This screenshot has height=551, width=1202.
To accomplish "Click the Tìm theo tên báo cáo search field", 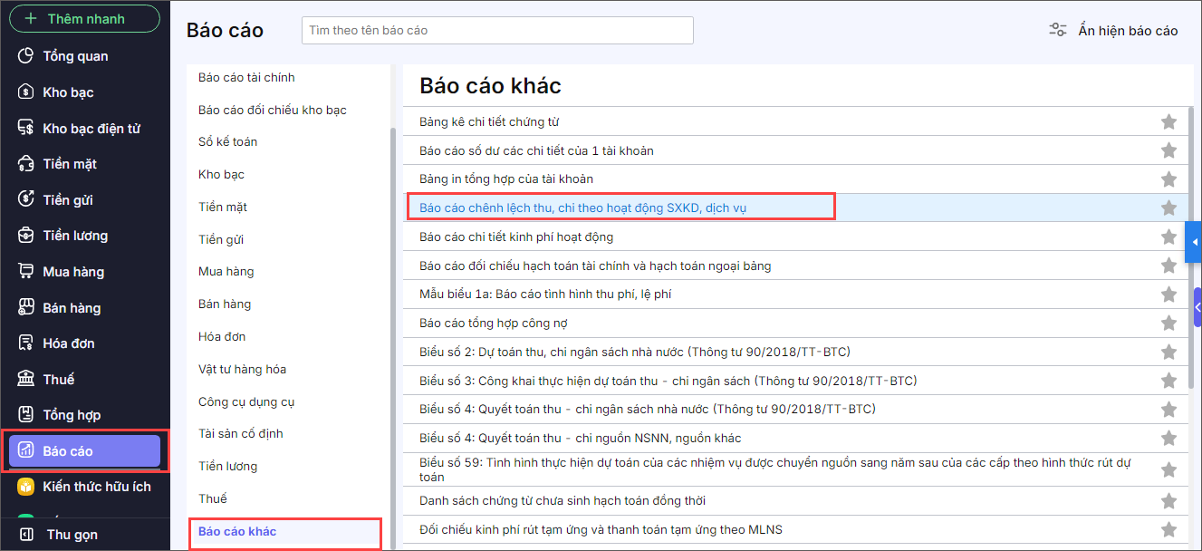I will (x=497, y=31).
